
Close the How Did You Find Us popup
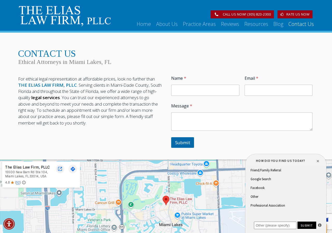pos(318,161)
